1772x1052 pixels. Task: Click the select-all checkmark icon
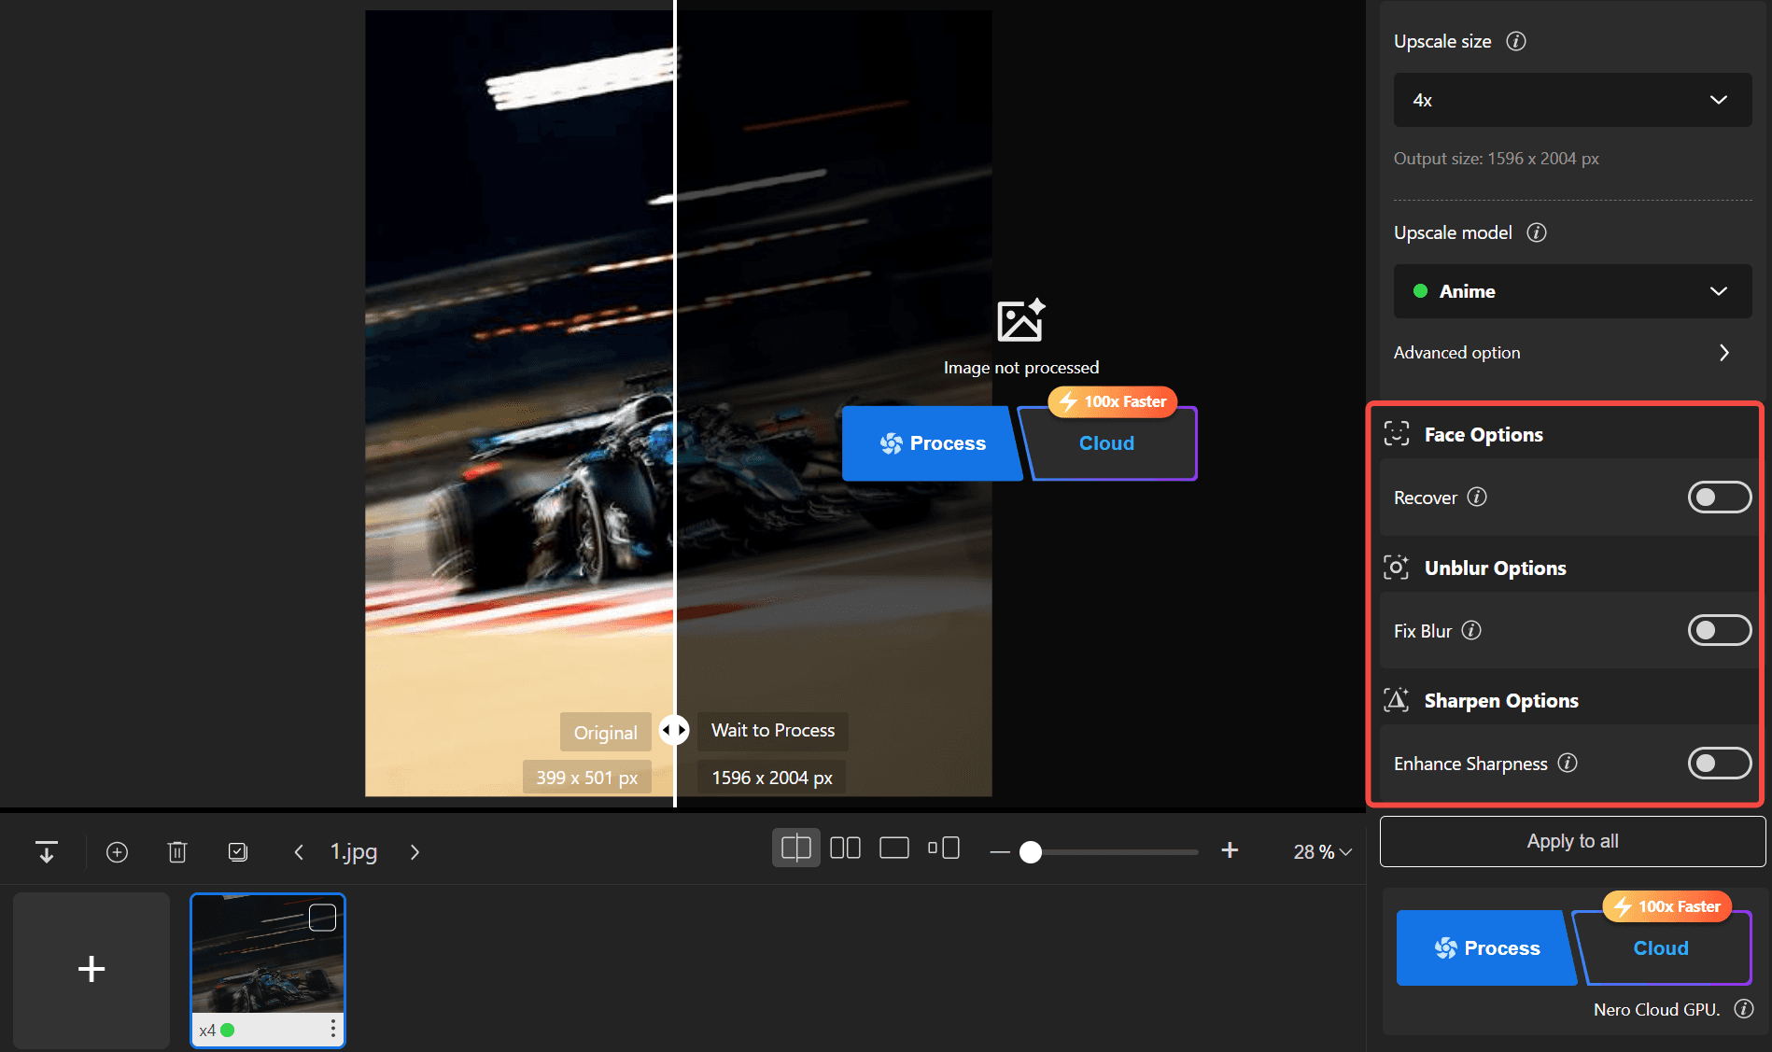(x=238, y=851)
